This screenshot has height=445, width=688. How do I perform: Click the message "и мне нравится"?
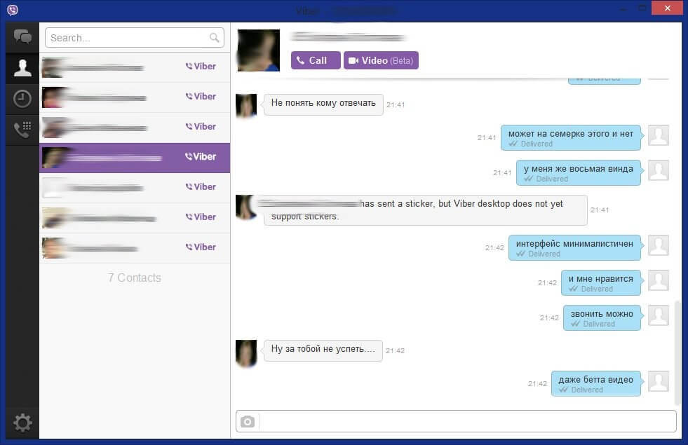tap(600, 283)
